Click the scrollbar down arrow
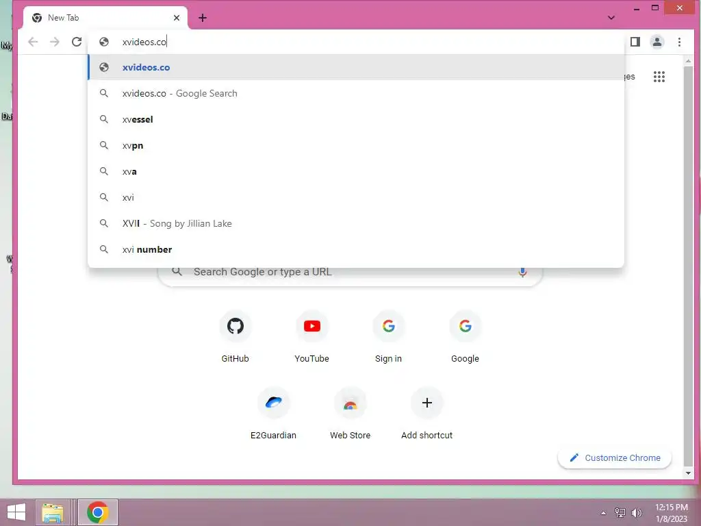701x526 pixels. click(x=688, y=473)
